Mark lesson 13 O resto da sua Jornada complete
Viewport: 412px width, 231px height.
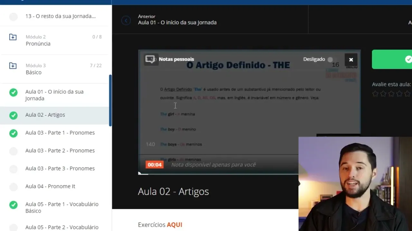[x=13, y=17]
